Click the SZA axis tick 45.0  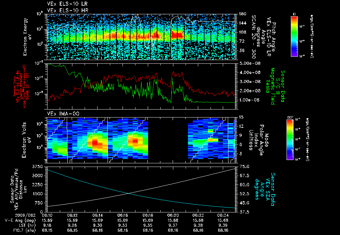tap(244, 203)
